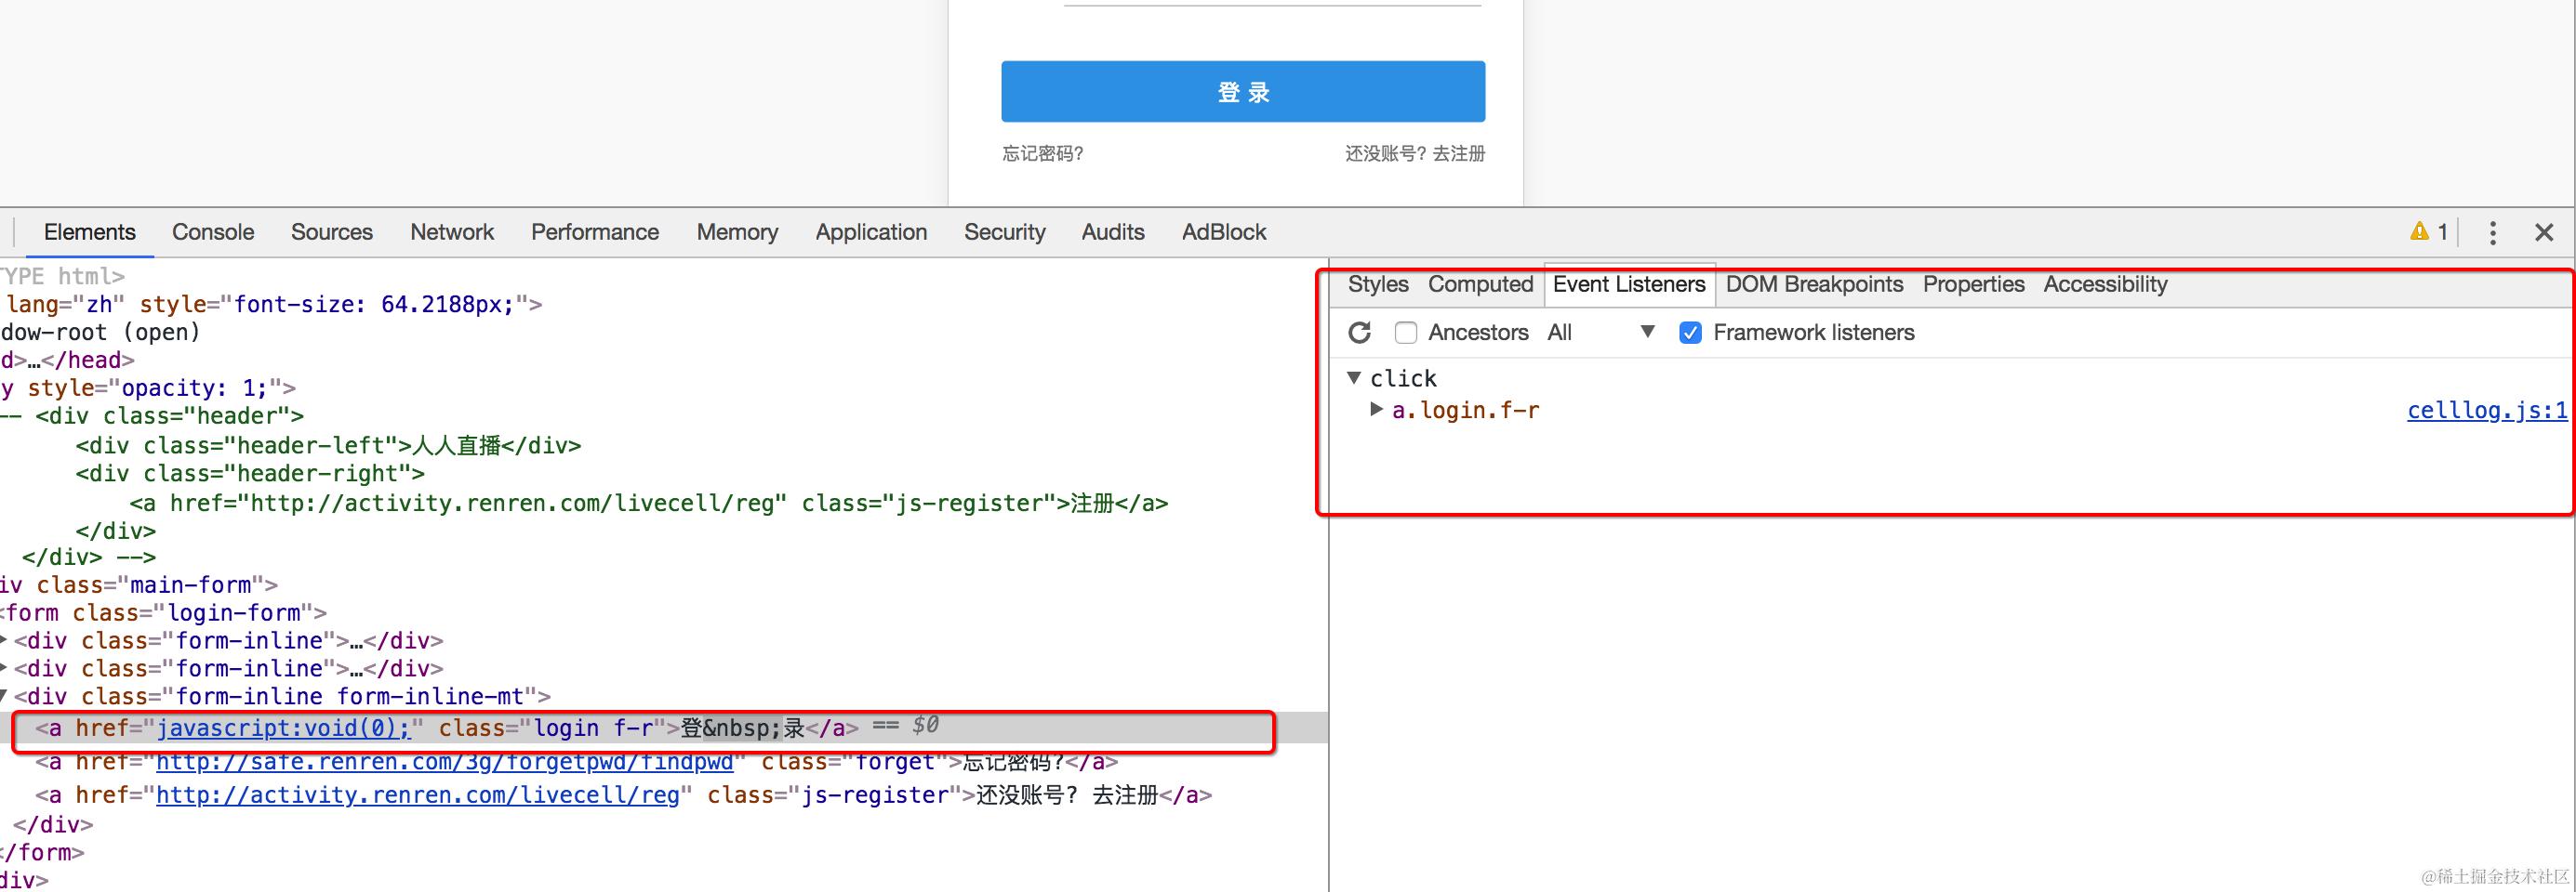Click the blue 登 录 login button
Image resolution: width=2576 pixels, height=892 pixels.
(x=1243, y=92)
